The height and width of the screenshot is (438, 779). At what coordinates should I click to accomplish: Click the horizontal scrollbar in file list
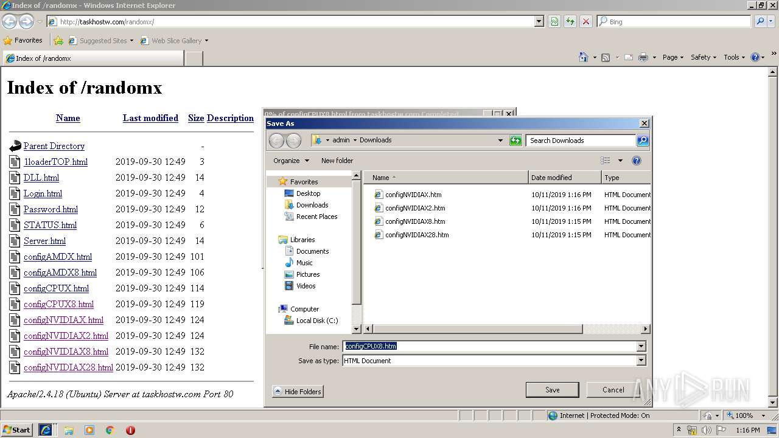pyautogui.click(x=477, y=329)
